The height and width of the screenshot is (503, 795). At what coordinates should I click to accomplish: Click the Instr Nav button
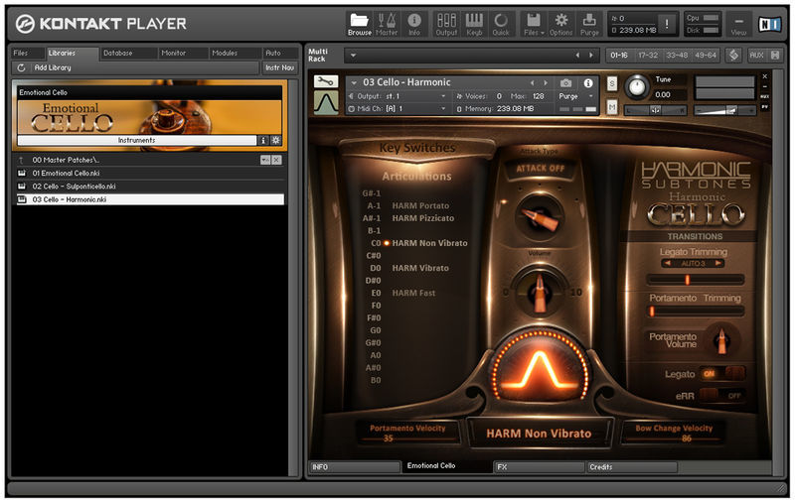pyautogui.click(x=279, y=67)
